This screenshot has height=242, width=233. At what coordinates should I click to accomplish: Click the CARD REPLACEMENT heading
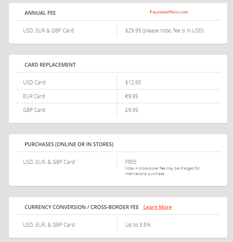pos(50,65)
